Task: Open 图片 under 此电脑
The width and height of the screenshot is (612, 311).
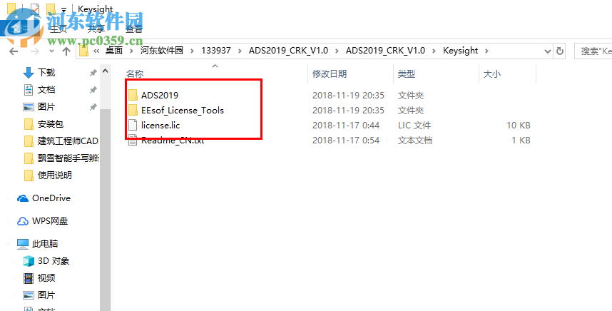Action: [x=46, y=295]
